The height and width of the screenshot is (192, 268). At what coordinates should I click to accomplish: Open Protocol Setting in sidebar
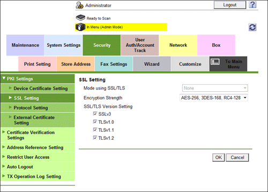tap(38, 108)
